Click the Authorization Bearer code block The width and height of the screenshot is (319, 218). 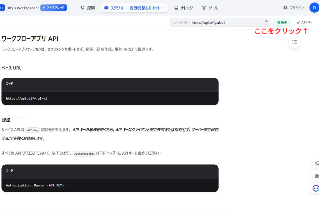point(110,185)
